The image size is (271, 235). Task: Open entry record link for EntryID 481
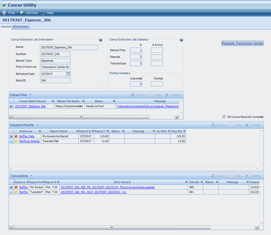(x=94, y=192)
